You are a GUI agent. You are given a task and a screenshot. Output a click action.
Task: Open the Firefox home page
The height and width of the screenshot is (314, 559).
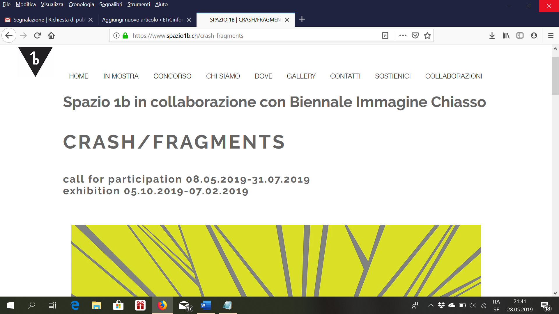coord(51,35)
